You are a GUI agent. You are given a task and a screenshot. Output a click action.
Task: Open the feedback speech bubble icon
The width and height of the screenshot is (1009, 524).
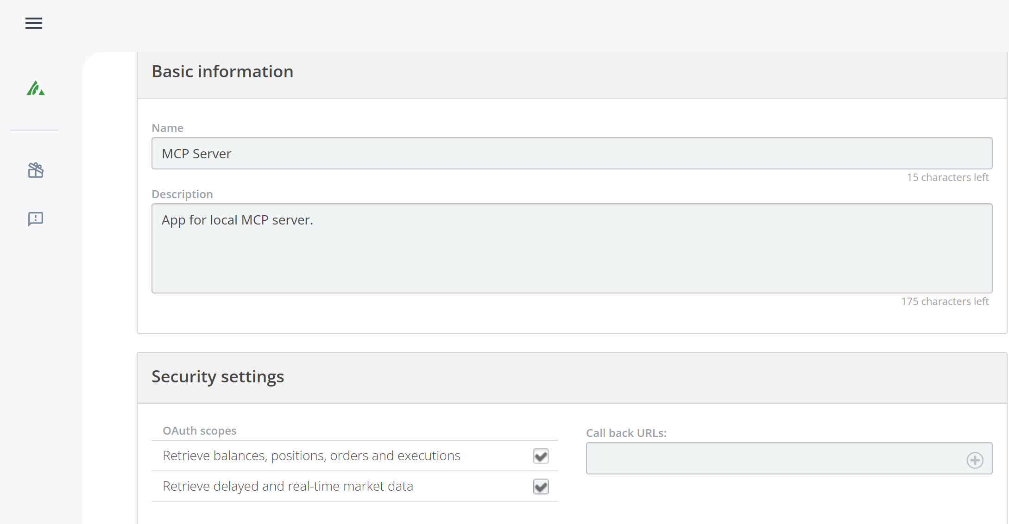click(35, 218)
